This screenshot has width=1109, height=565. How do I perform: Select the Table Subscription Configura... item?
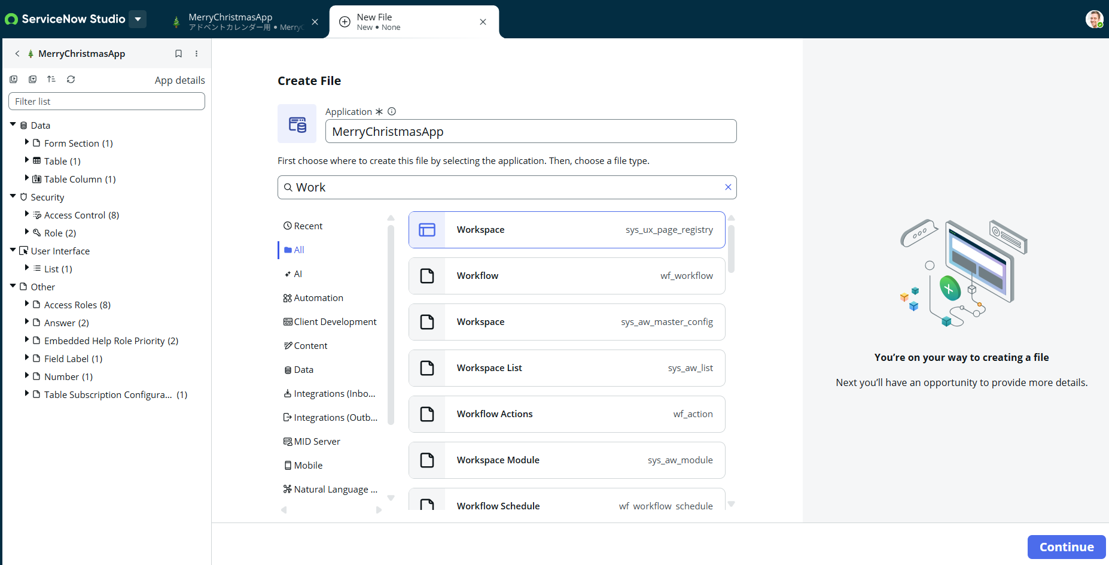pos(115,394)
